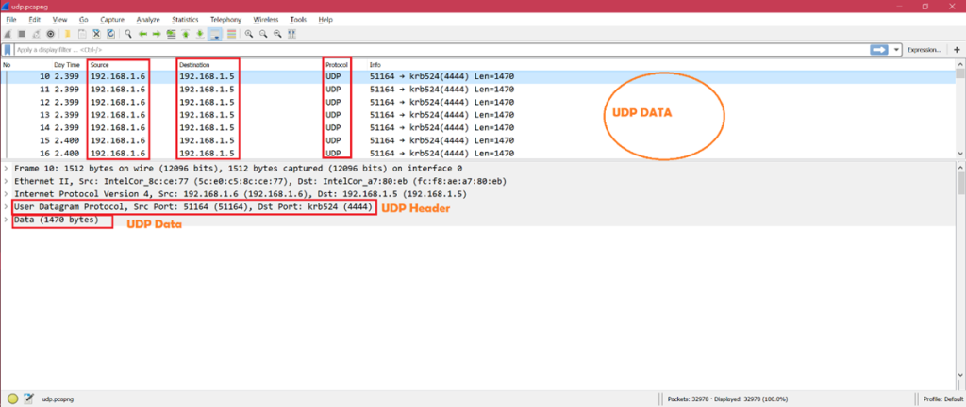Expand the User Datagram Protocol row
Viewport: 966px width, 407px height.
(x=7, y=207)
